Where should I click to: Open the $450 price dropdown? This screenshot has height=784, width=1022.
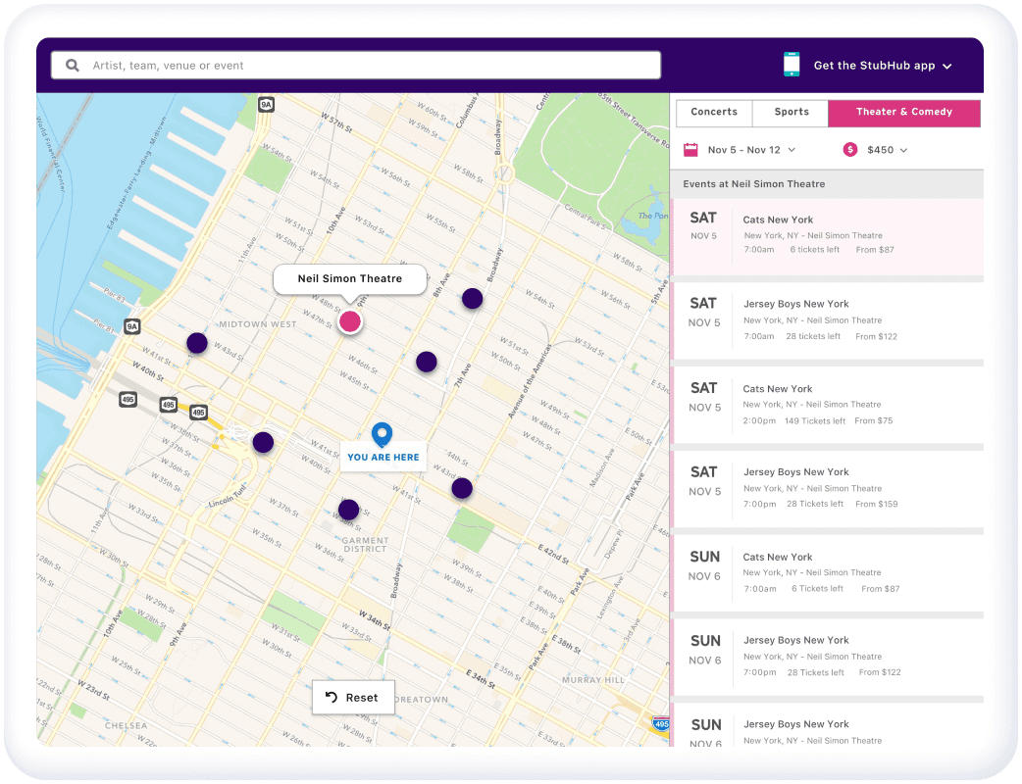tap(887, 150)
